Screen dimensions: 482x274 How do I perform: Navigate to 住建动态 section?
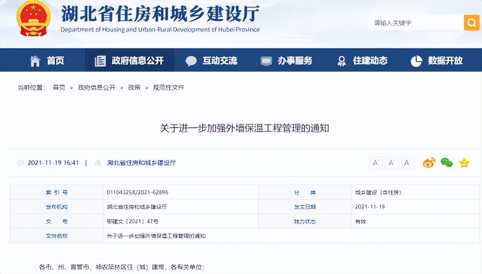pyautogui.click(x=362, y=61)
